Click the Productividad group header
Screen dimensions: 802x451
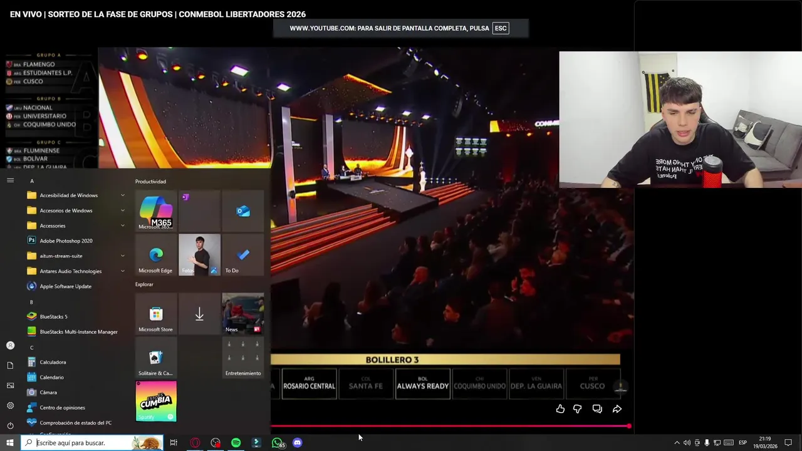150,182
